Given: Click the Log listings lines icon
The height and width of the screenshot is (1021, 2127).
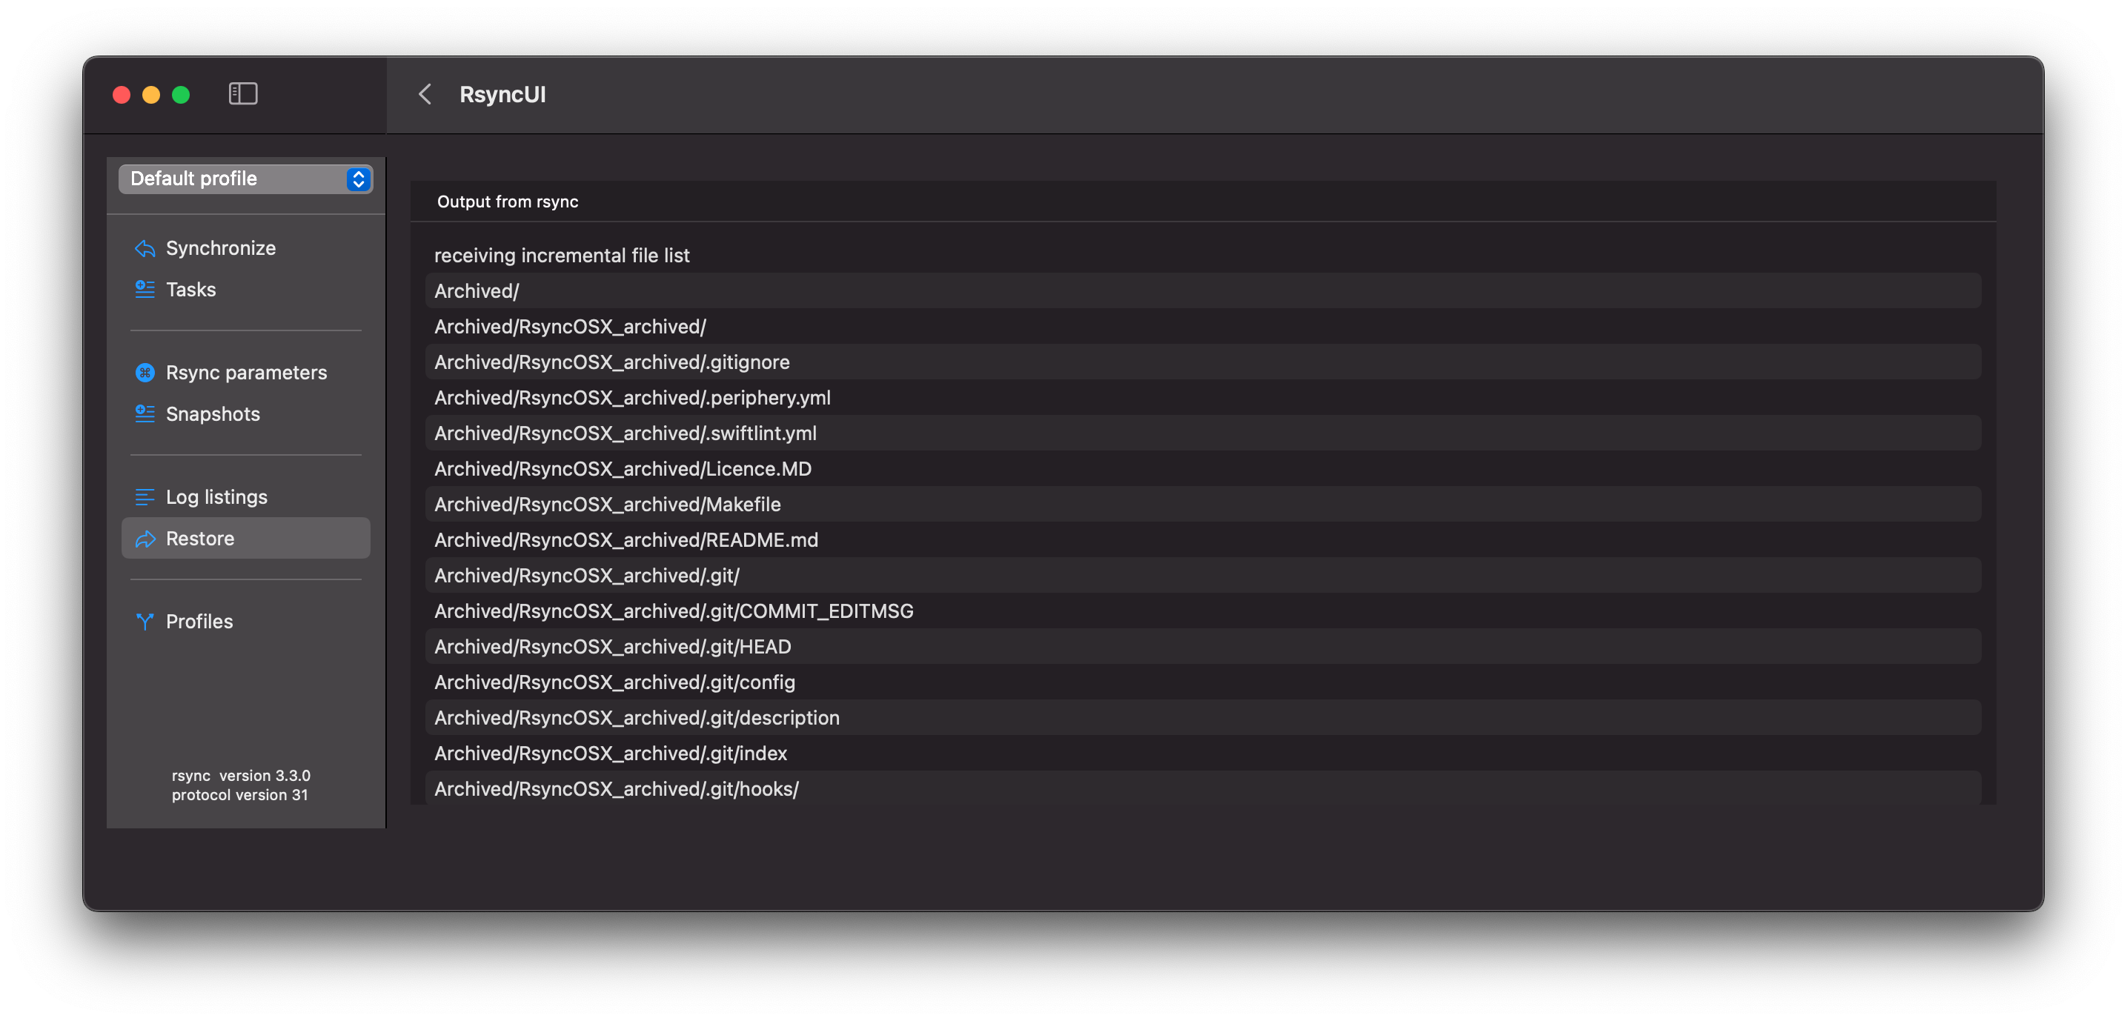Looking at the screenshot, I should (x=145, y=497).
